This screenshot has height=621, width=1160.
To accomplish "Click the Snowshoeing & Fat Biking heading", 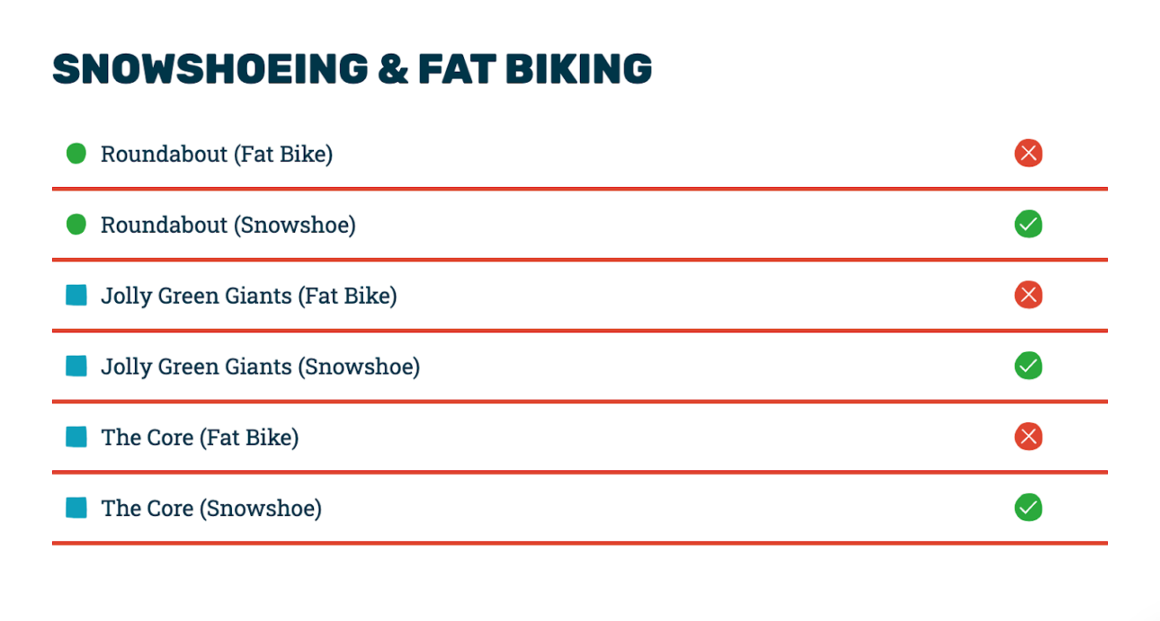I will tap(352, 70).
